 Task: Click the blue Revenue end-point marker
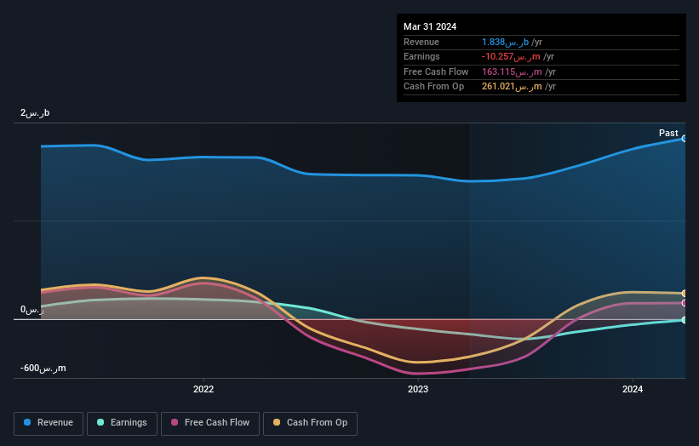[x=684, y=139]
